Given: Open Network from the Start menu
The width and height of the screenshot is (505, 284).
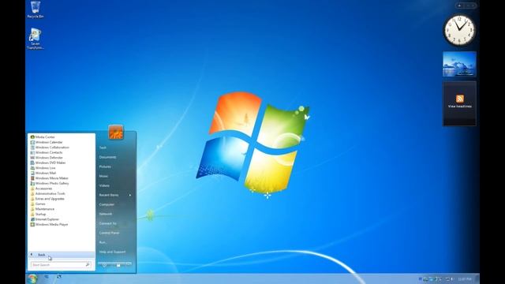Looking at the screenshot, I should [x=106, y=214].
